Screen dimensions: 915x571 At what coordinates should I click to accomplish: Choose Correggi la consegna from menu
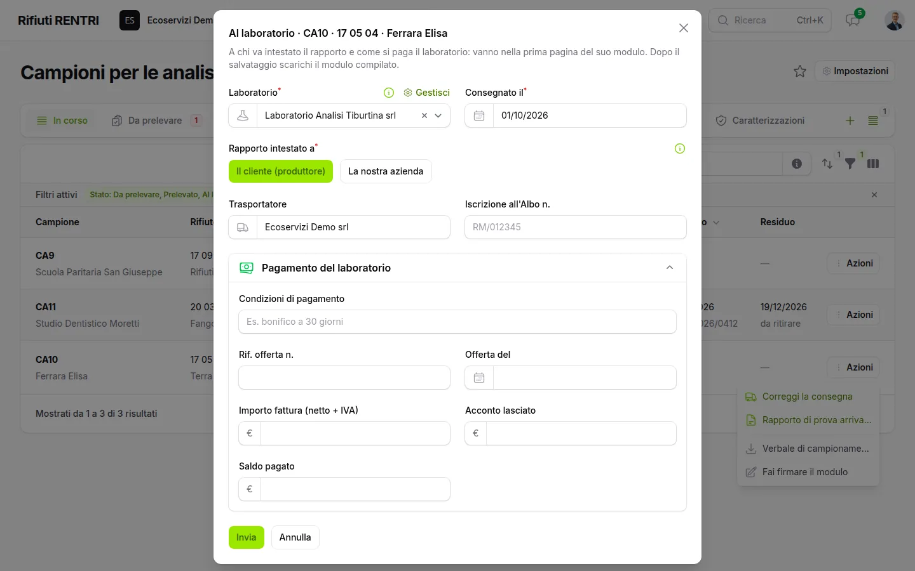point(808,397)
